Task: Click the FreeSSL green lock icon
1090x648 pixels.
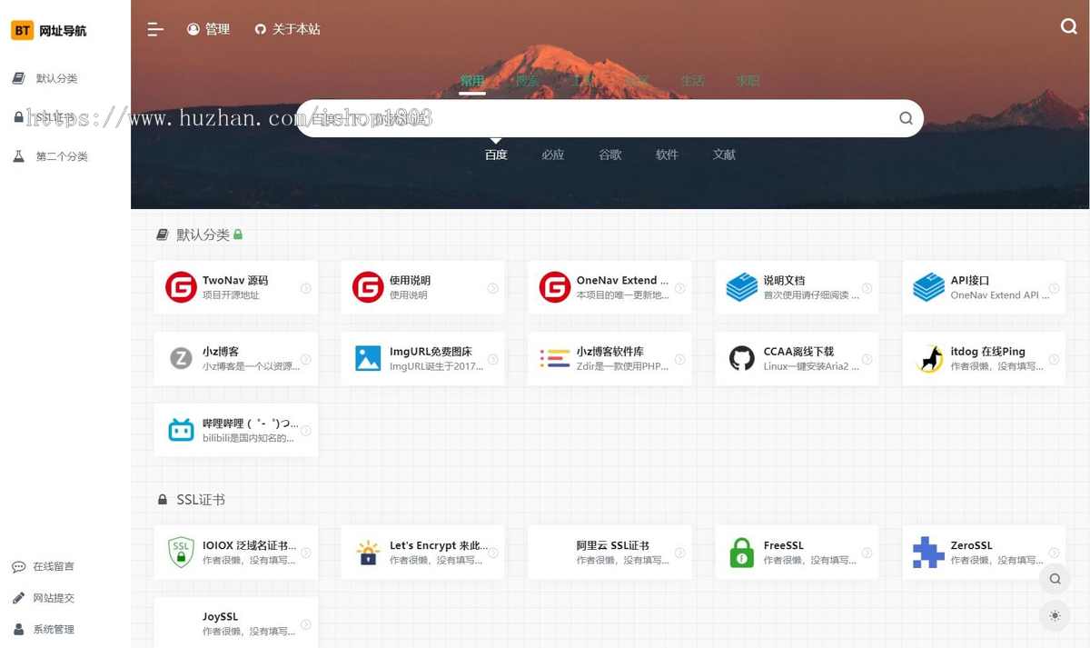Action: 742,553
